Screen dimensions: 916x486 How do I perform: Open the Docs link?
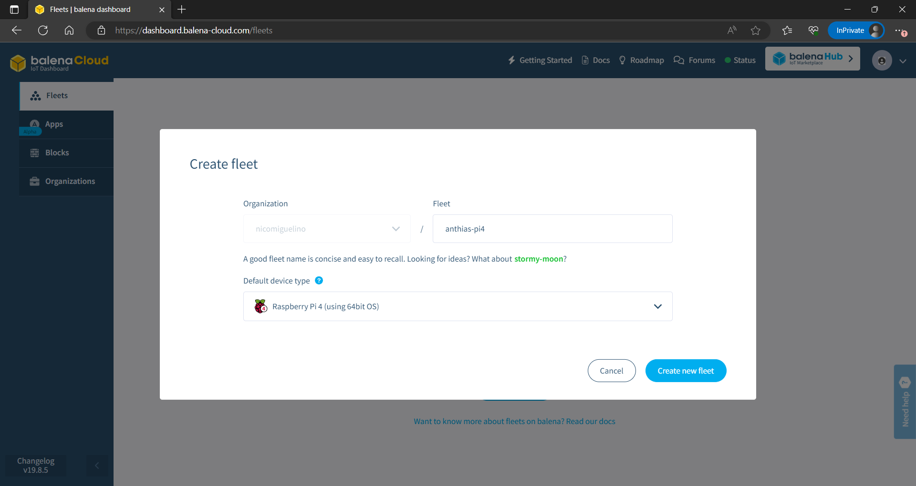point(595,60)
